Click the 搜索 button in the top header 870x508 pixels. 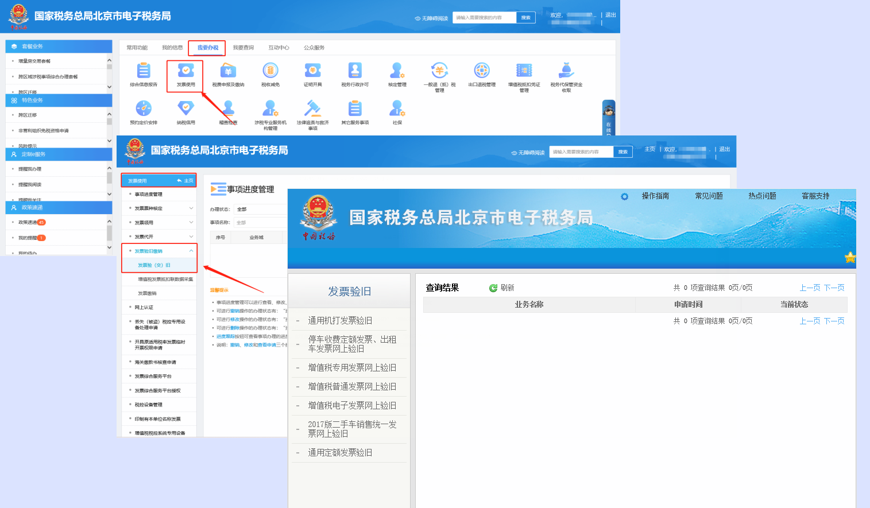525,18
